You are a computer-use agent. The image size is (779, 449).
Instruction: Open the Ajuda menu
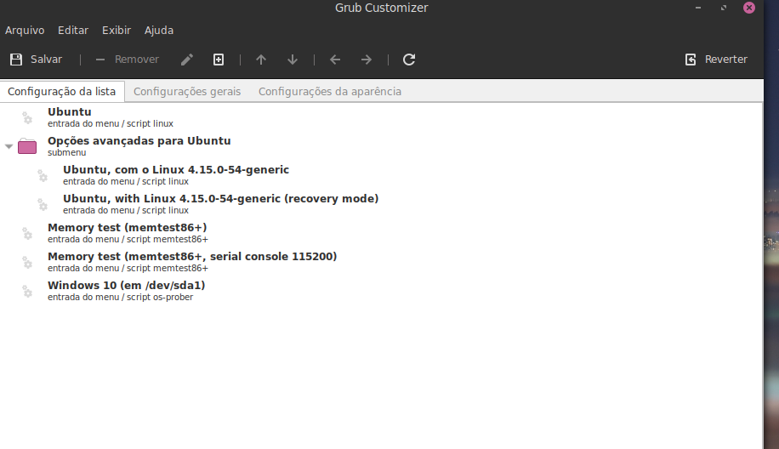coord(159,31)
